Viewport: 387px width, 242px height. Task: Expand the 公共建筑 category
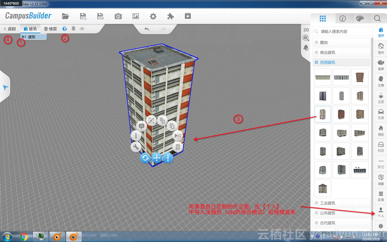[x=341, y=213]
